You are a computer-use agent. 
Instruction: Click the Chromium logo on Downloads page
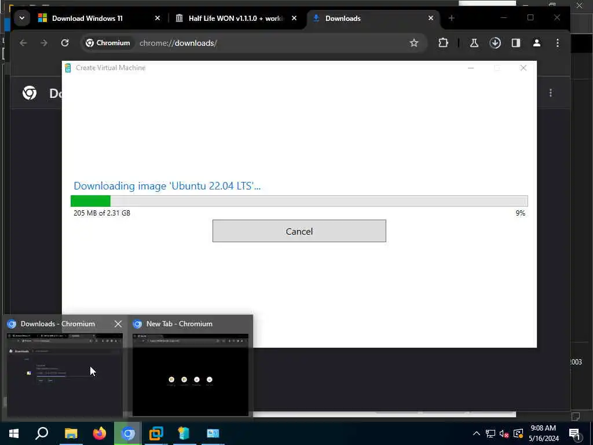[30, 93]
